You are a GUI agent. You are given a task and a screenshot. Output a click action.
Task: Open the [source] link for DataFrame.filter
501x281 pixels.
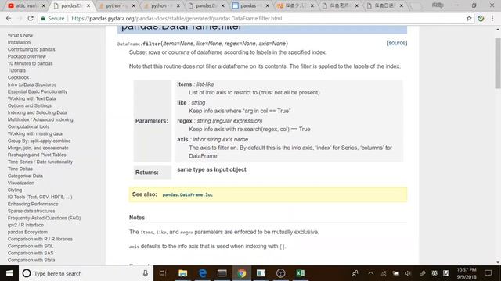click(x=397, y=43)
